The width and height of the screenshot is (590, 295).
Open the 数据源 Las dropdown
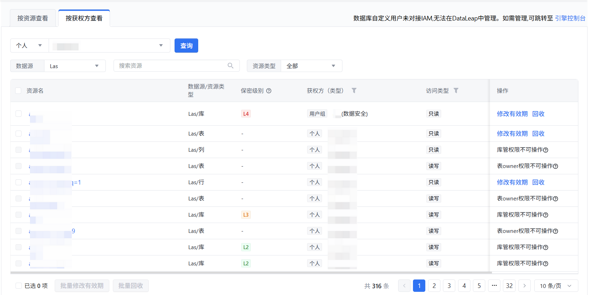(x=75, y=66)
